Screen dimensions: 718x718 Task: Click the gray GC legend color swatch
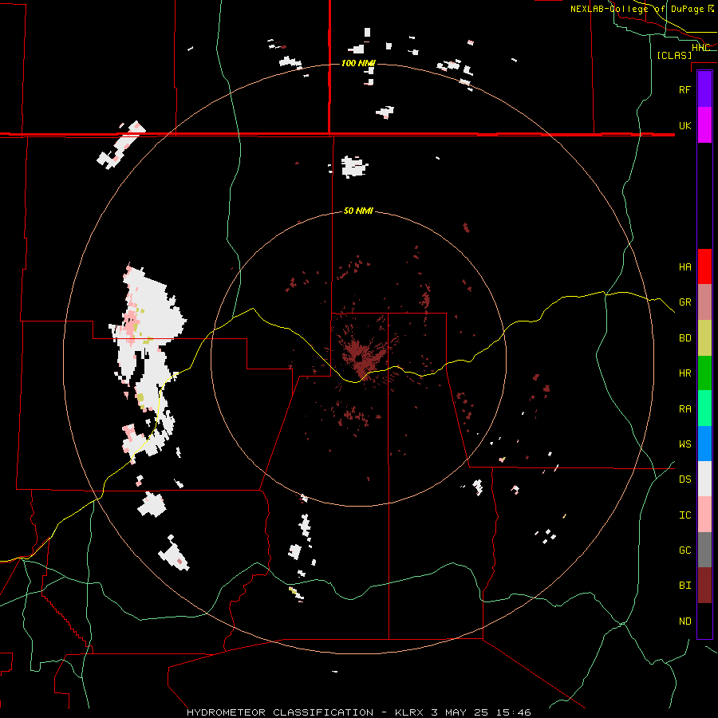click(x=704, y=550)
